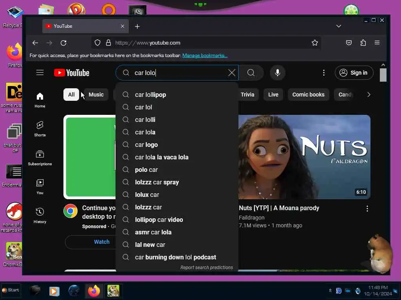Open History in the sidebar
Image resolution: width=401 pixels, height=300 pixels.
40,216
